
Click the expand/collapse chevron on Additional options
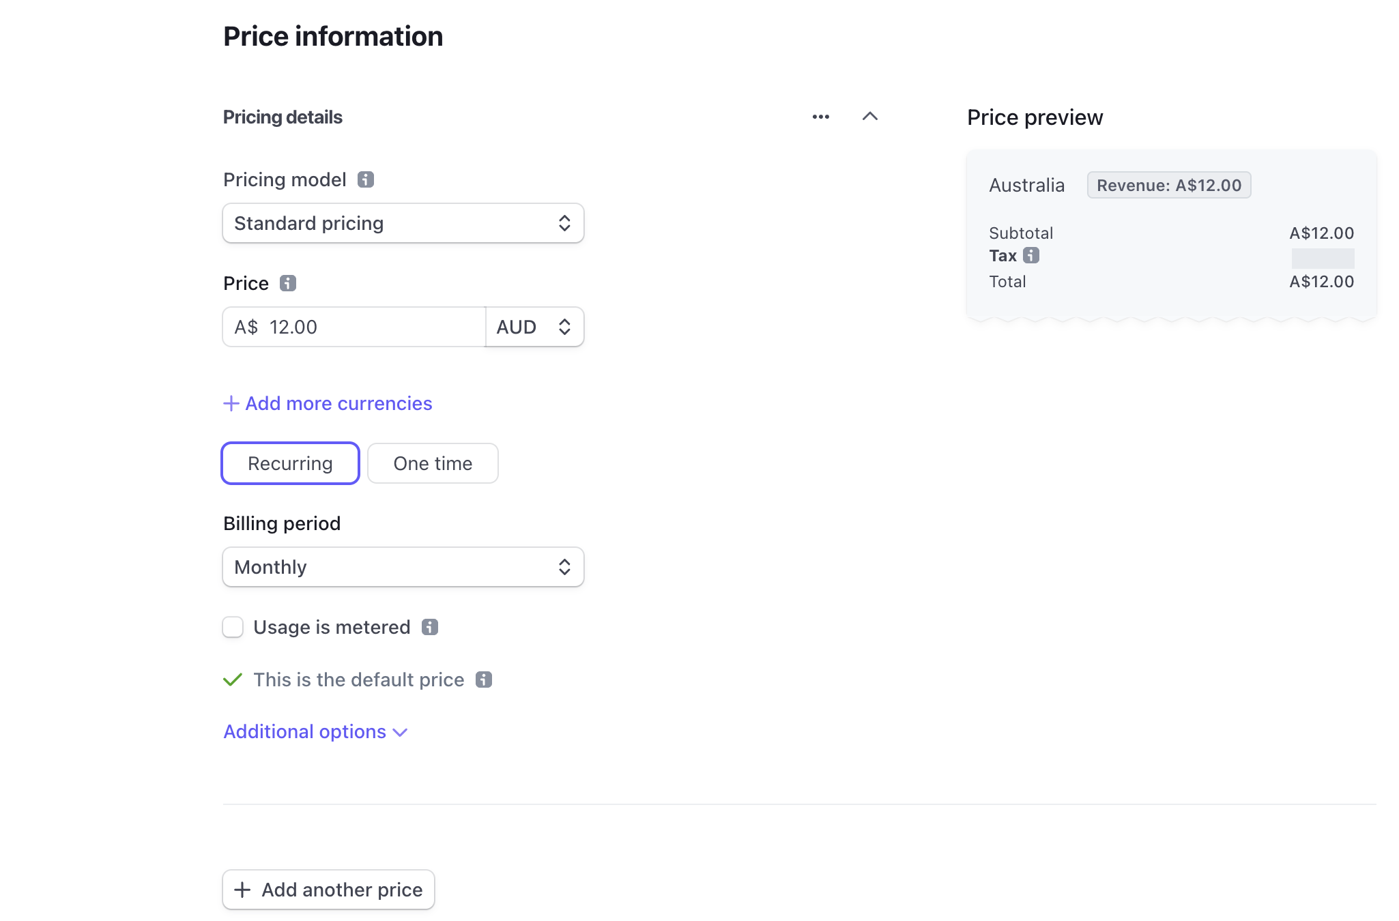click(x=401, y=732)
